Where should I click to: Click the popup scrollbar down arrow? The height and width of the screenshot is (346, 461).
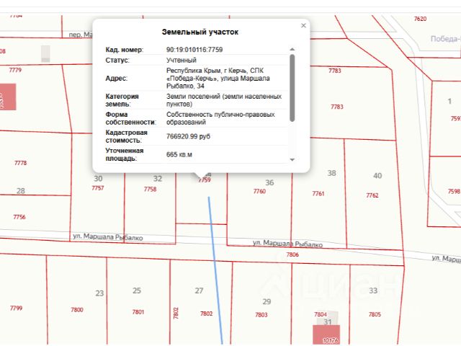[x=292, y=160]
